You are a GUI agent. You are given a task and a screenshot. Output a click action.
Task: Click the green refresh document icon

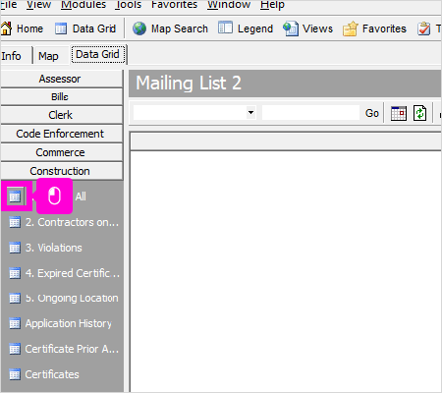click(419, 113)
